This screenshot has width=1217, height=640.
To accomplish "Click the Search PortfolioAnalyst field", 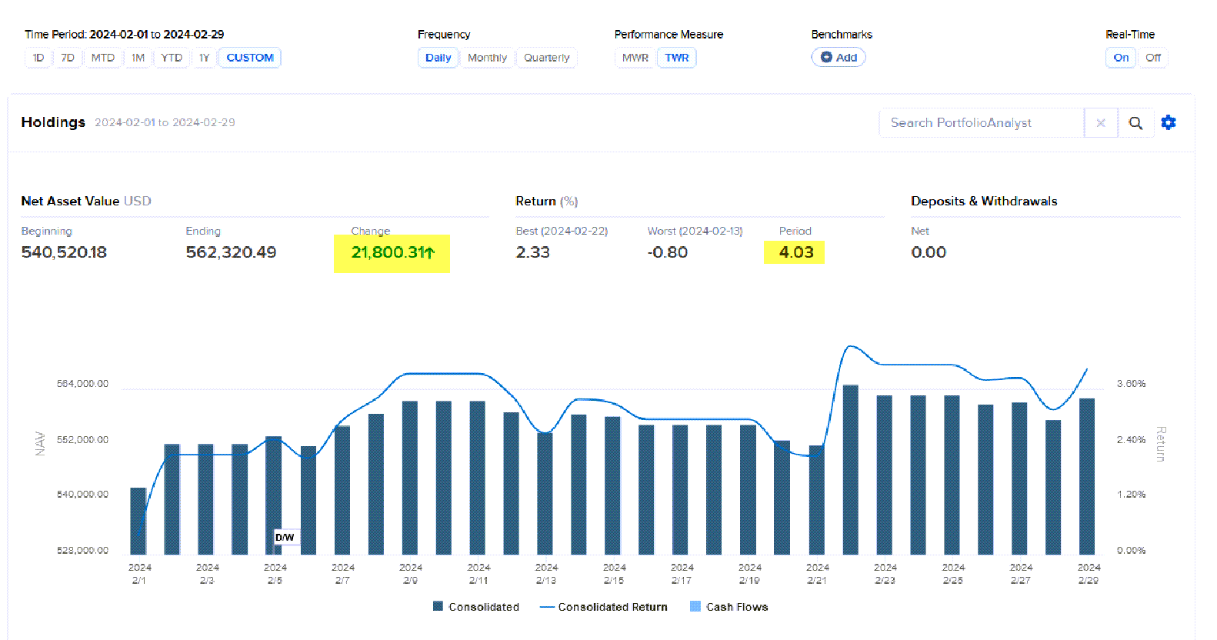I will pyautogui.click(x=982, y=123).
